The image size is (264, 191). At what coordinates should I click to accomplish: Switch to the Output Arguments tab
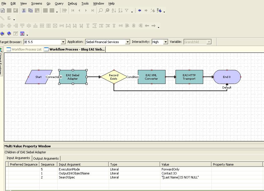point(46,158)
